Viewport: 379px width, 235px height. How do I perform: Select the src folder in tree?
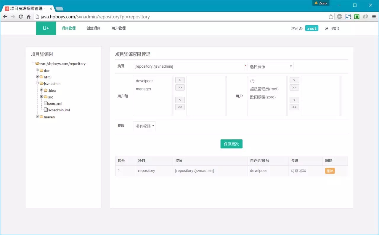[51, 97]
